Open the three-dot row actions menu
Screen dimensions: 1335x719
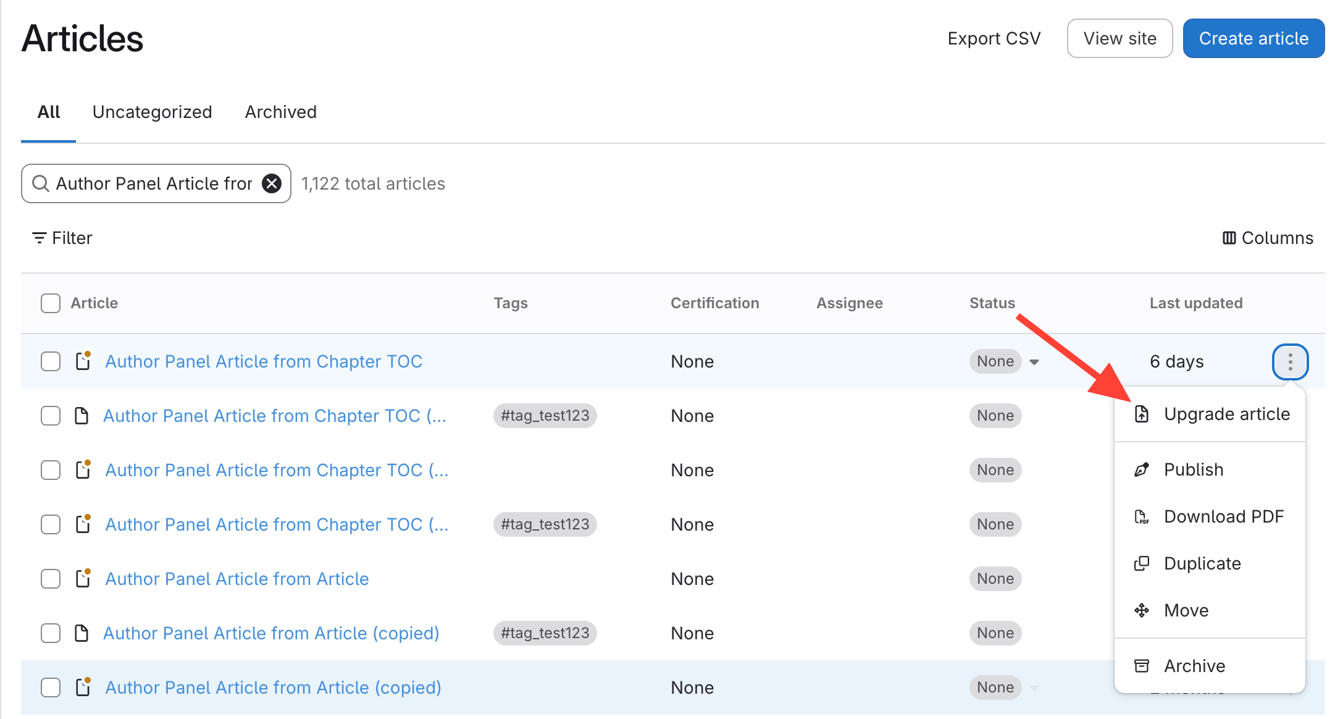[1290, 361]
